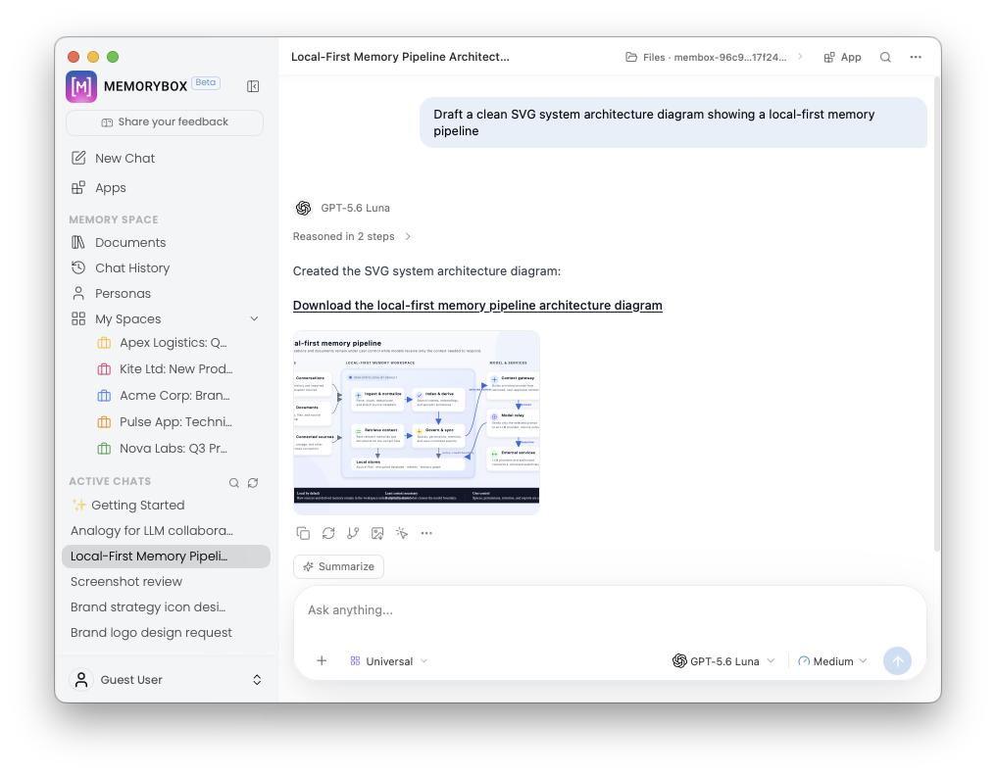This screenshot has width=996, height=775.
Task: Search active chats with magnifier icon
Action: point(233,483)
